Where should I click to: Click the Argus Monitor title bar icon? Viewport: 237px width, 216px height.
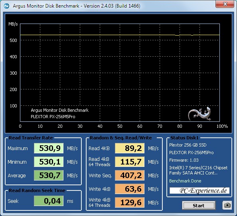[6, 6]
